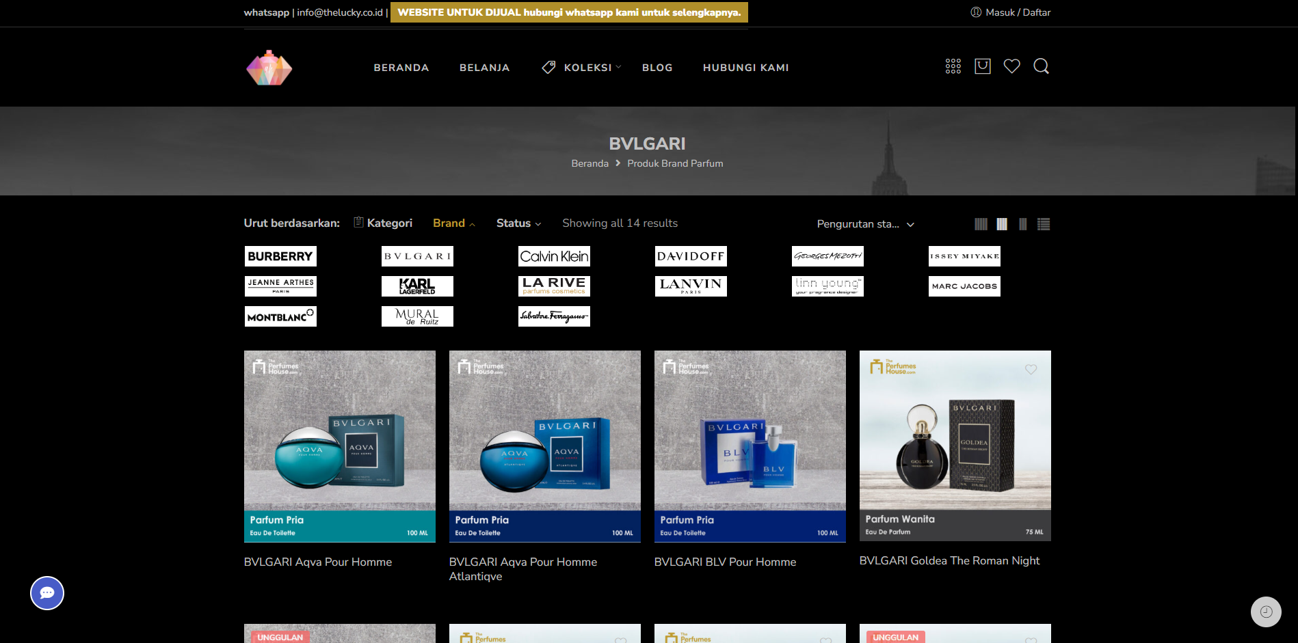Image resolution: width=1298 pixels, height=643 pixels.
Task: Expand the Status filter dropdown
Action: click(x=518, y=223)
